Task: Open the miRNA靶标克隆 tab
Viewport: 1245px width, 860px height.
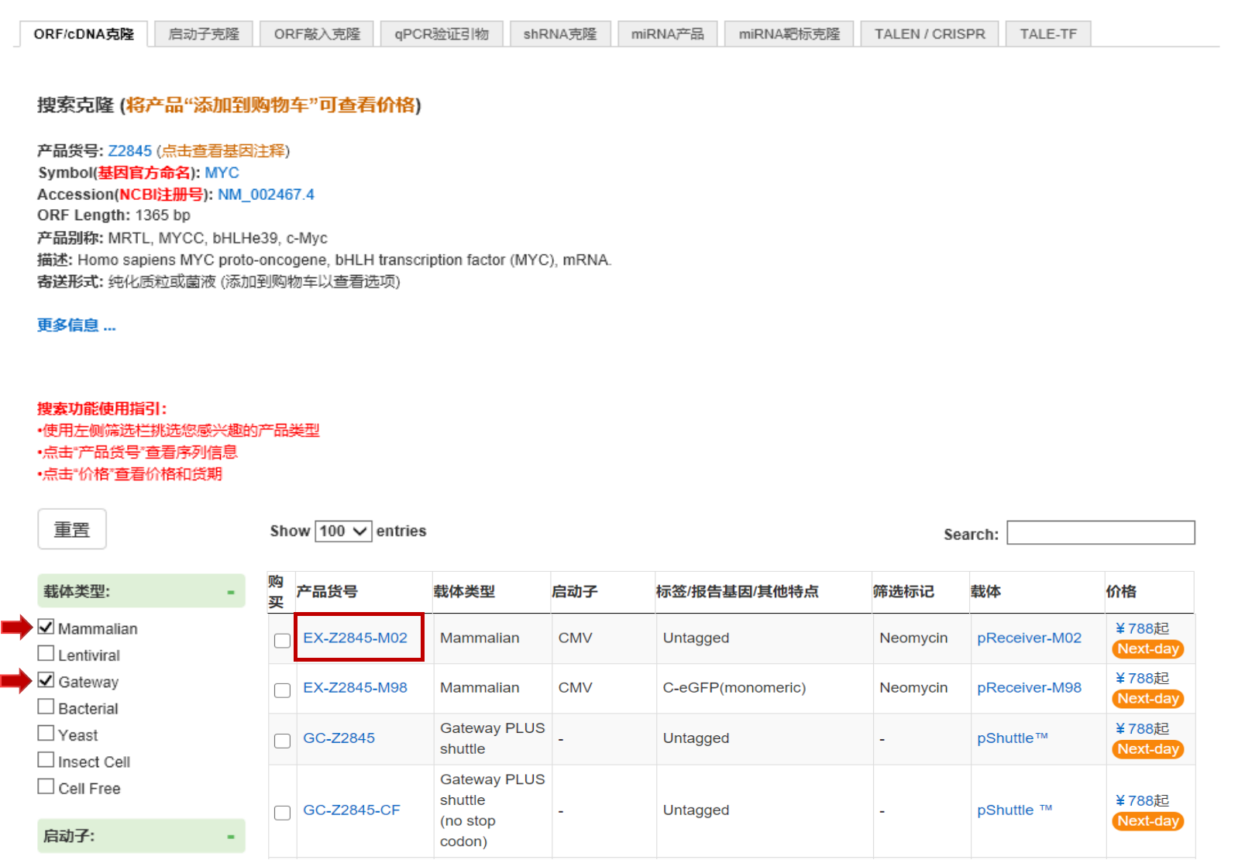Action: pos(789,34)
